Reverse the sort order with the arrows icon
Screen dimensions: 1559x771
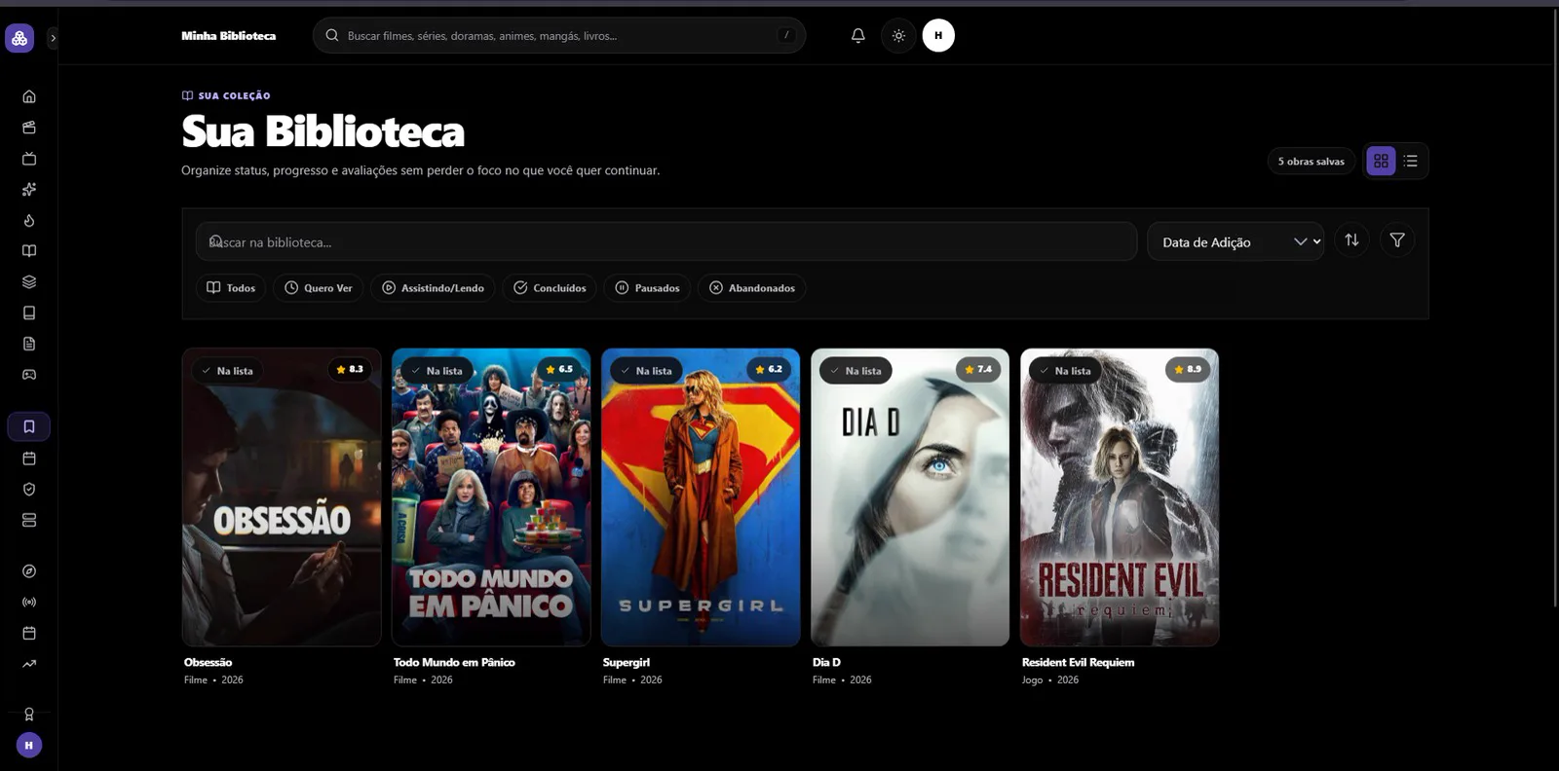(x=1351, y=240)
